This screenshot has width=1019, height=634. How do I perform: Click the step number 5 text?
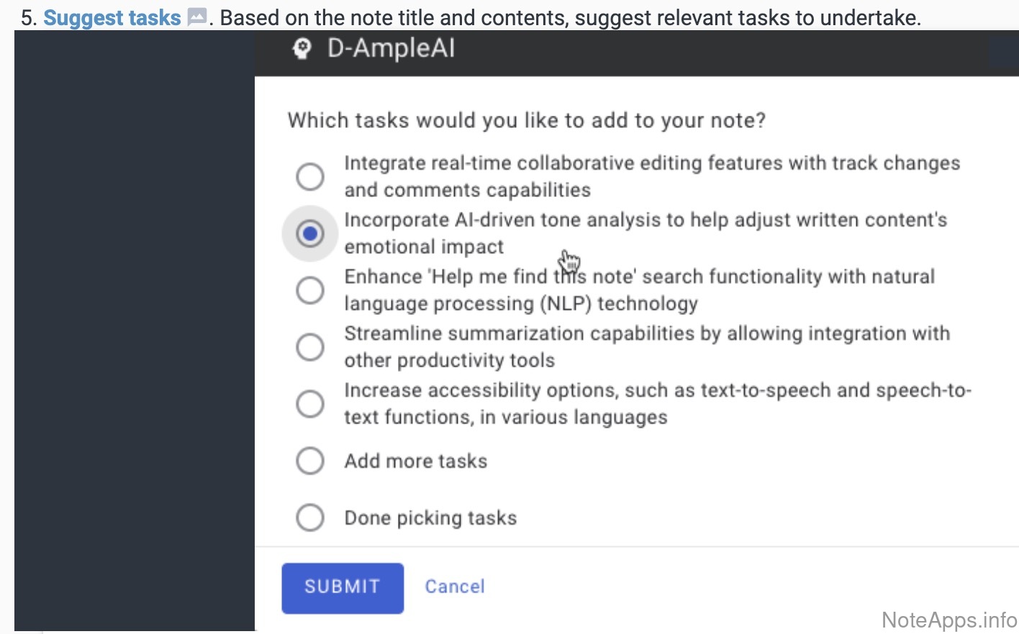[x=28, y=17]
